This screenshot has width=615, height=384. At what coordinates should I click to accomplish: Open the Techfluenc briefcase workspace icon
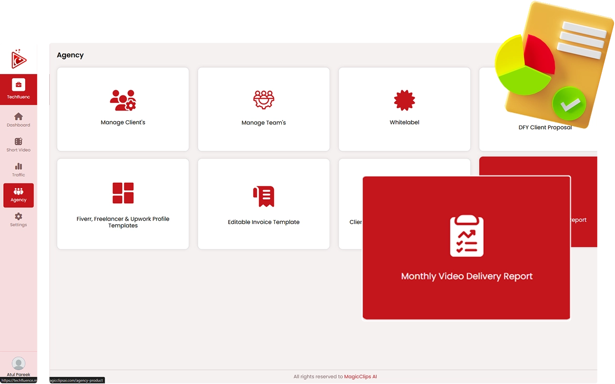tap(18, 85)
